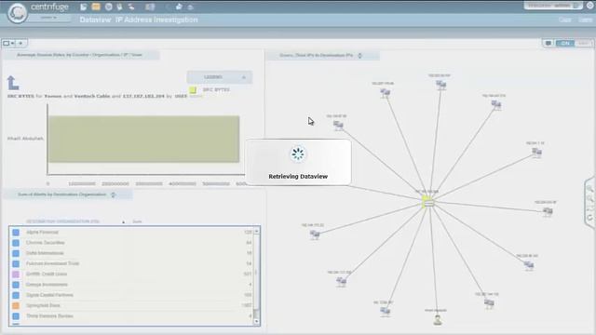Click the fit-to-screen icon on graph side toolbar
The height and width of the screenshot is (335, 596).
point(589,208)
